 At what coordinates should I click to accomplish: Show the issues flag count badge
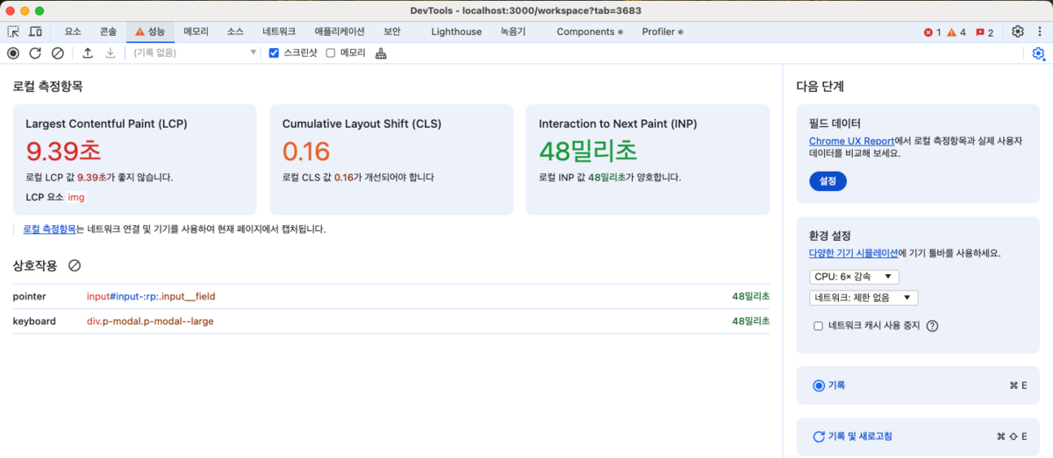coord(985,32)
